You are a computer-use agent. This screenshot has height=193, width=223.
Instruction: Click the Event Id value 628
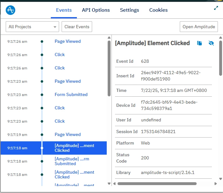(x=145, y=61)
